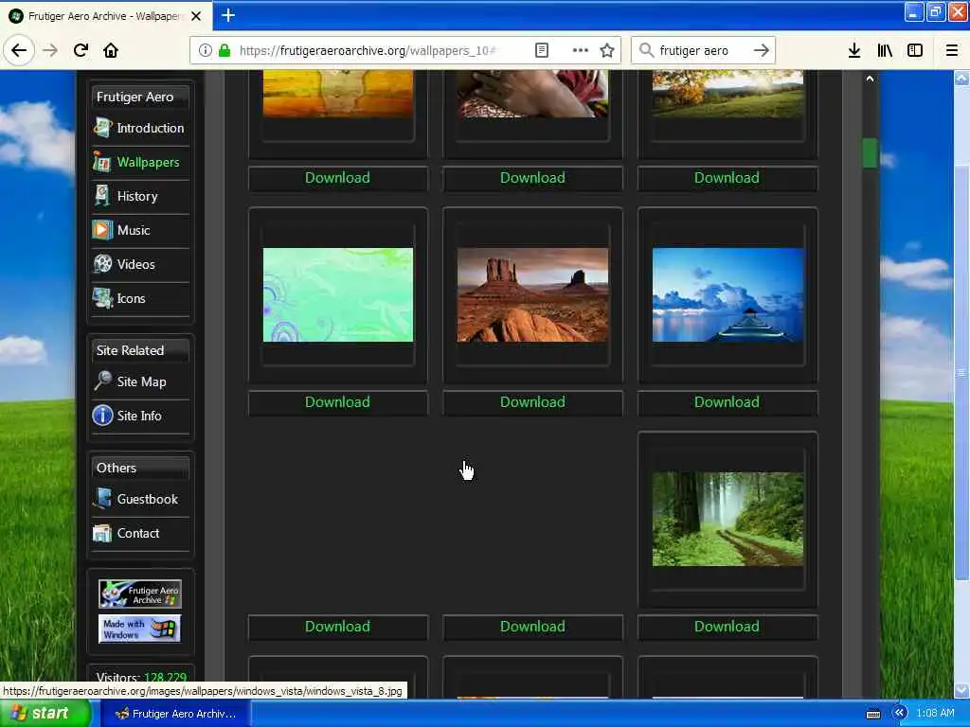The image size is (970, 727).
Task: Click the Made with Windows badge
Action: (x=140, y=629)
